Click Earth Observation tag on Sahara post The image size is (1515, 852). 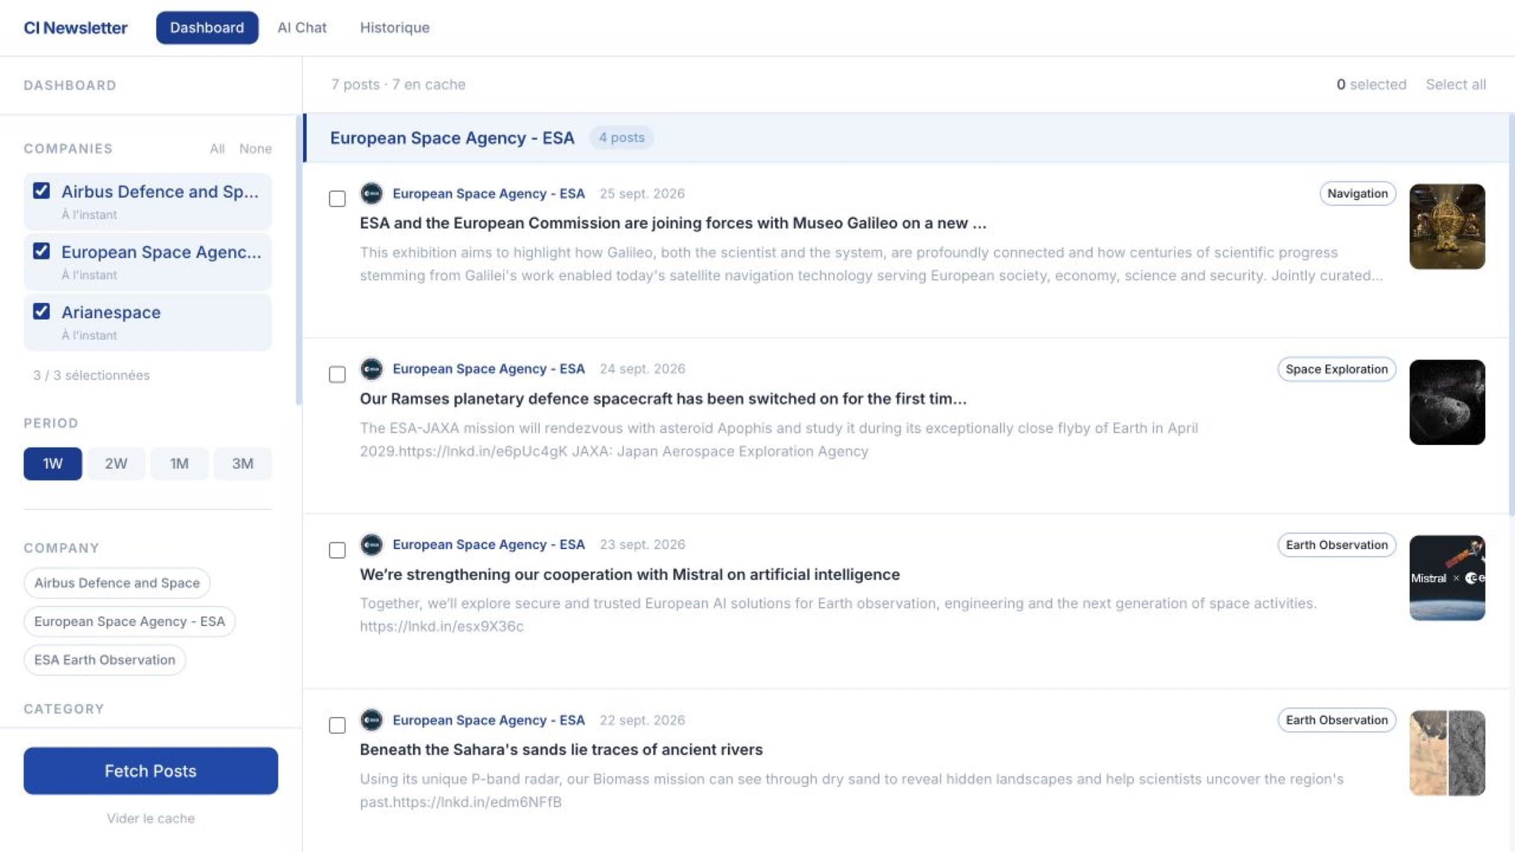pos(1337,720)
